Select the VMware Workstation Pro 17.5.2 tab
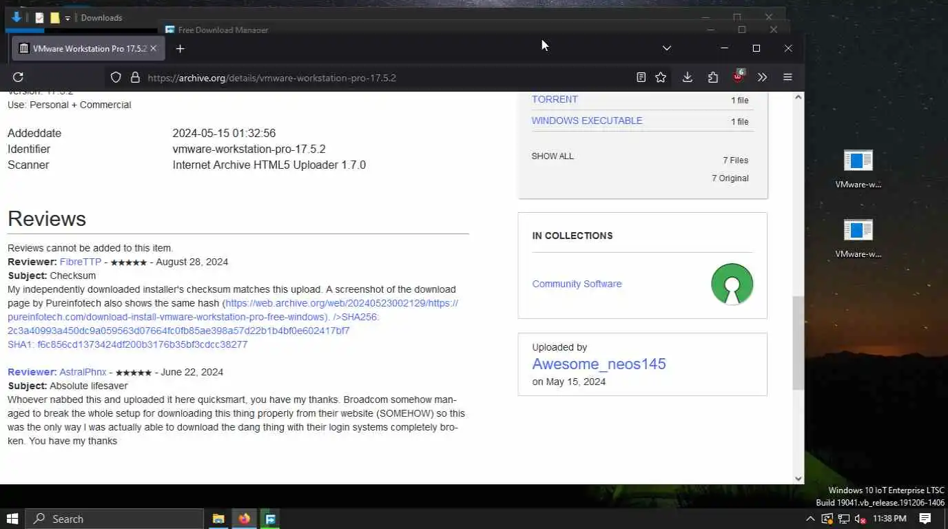This screenshot has width=948, height=529. pyautogui.click(x=88, y=48)
